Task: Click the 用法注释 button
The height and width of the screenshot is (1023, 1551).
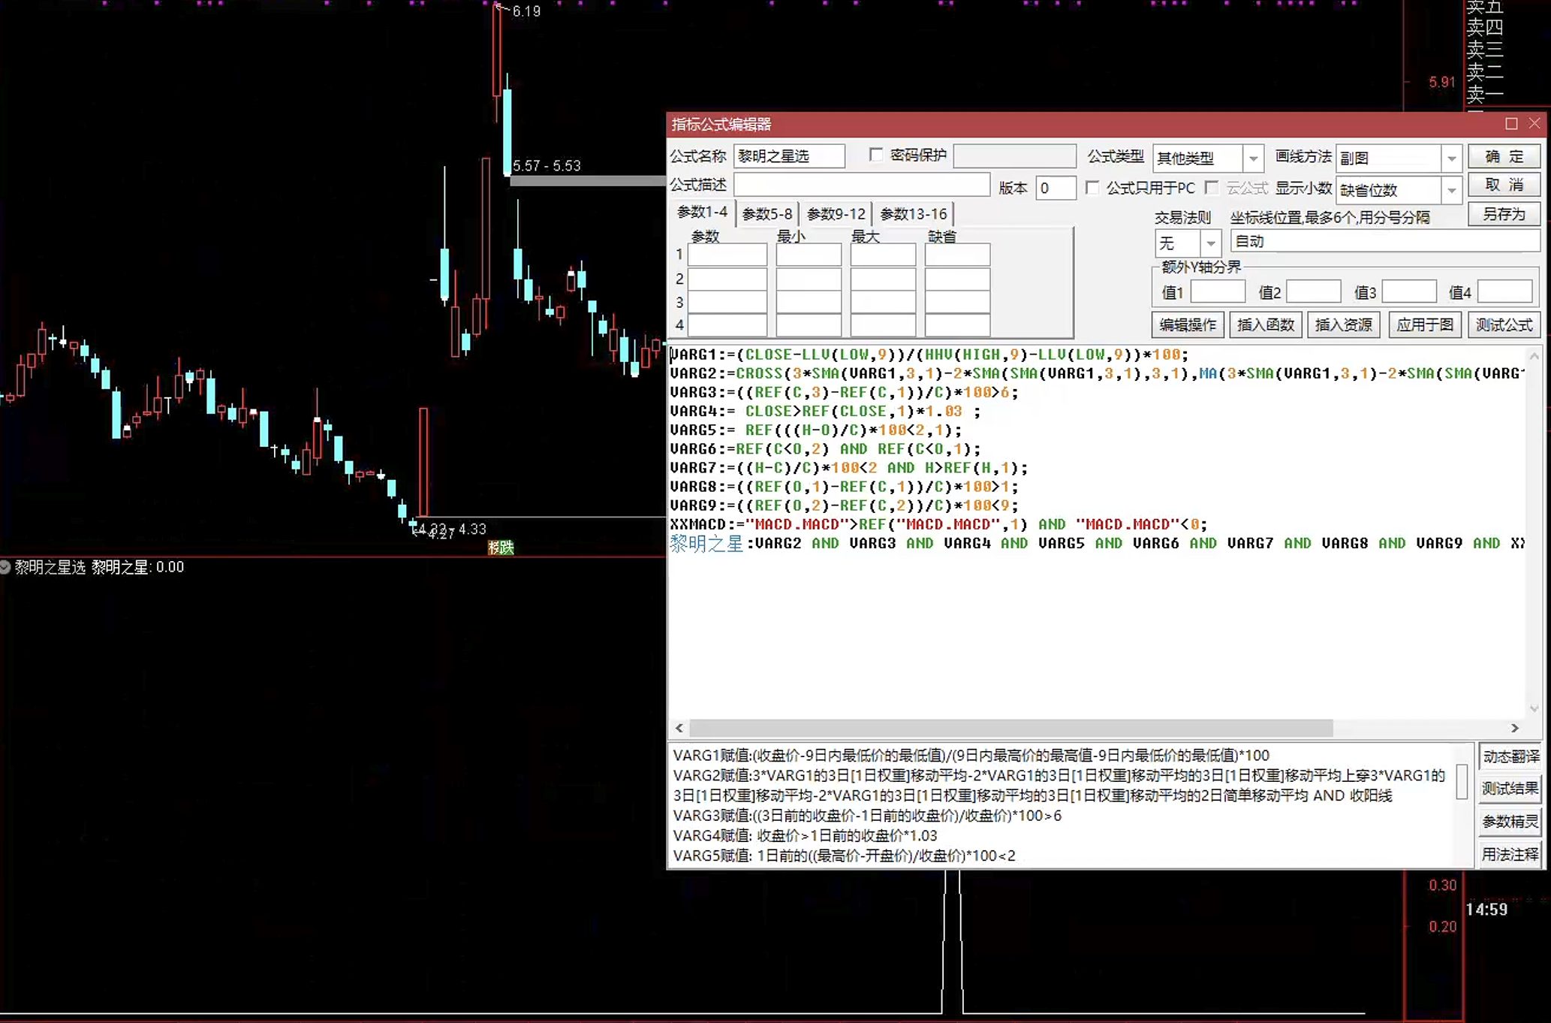Action: (1510, 854)
